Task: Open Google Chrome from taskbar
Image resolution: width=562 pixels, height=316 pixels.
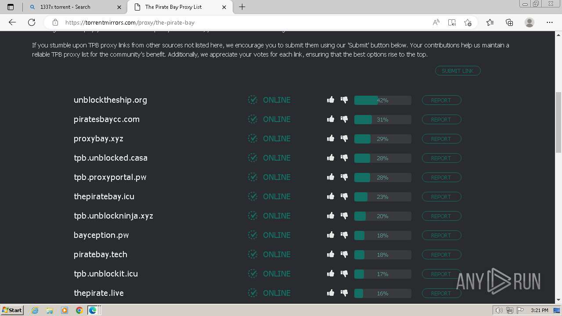Action: coord(79,310)
